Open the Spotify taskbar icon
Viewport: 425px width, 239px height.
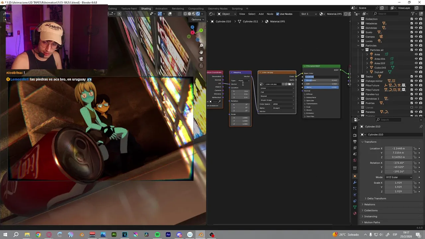click(x=157, y=235)
